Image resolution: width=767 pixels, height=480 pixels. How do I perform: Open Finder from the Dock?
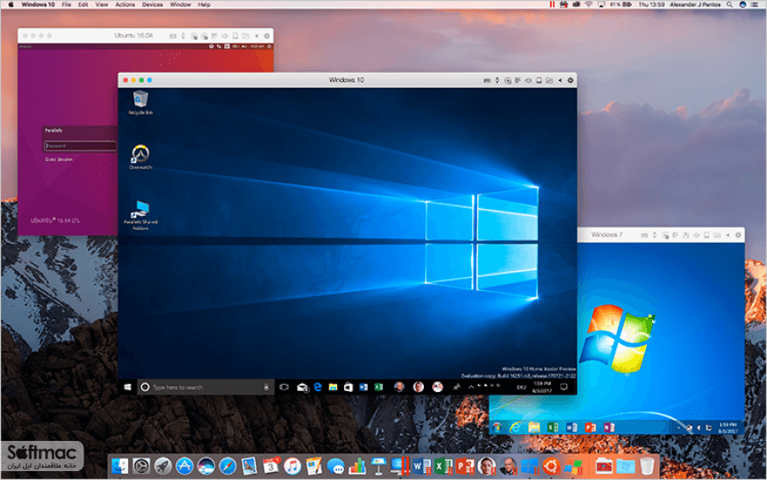(x=119, y=466)
